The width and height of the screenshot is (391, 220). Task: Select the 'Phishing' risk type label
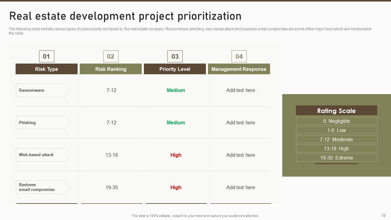point(43,123)
